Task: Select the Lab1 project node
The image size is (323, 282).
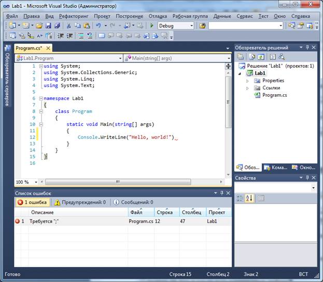Action: (260, 73)
